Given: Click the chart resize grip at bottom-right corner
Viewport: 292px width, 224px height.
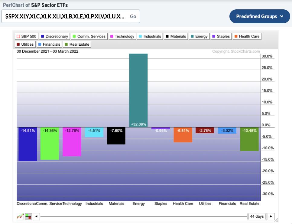Looking at the screenshot, I should [x=277, y=220].
